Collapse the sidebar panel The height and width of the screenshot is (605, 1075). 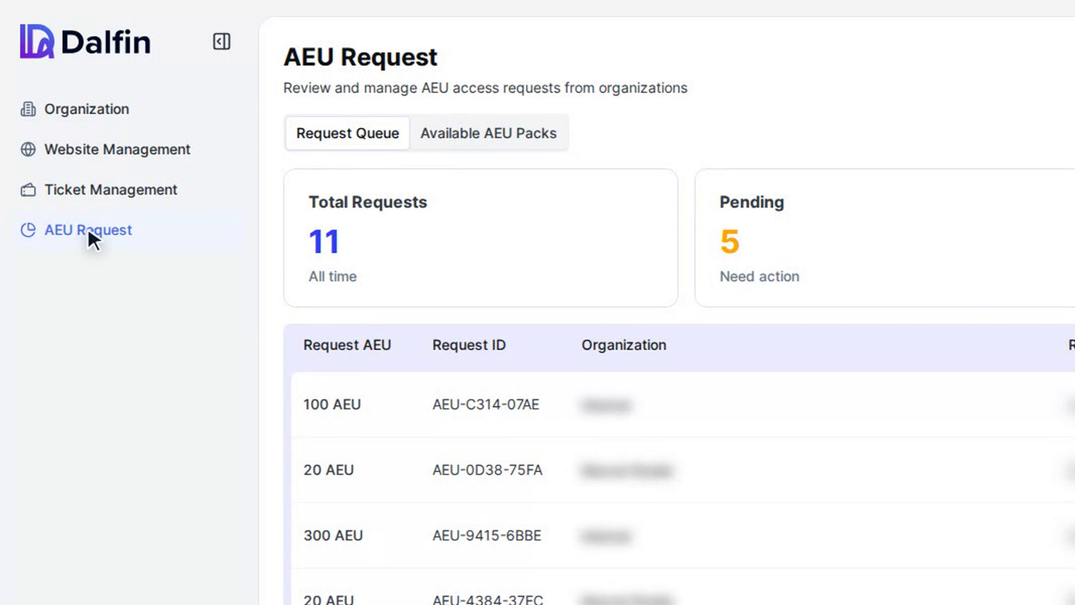click(221, 41)
